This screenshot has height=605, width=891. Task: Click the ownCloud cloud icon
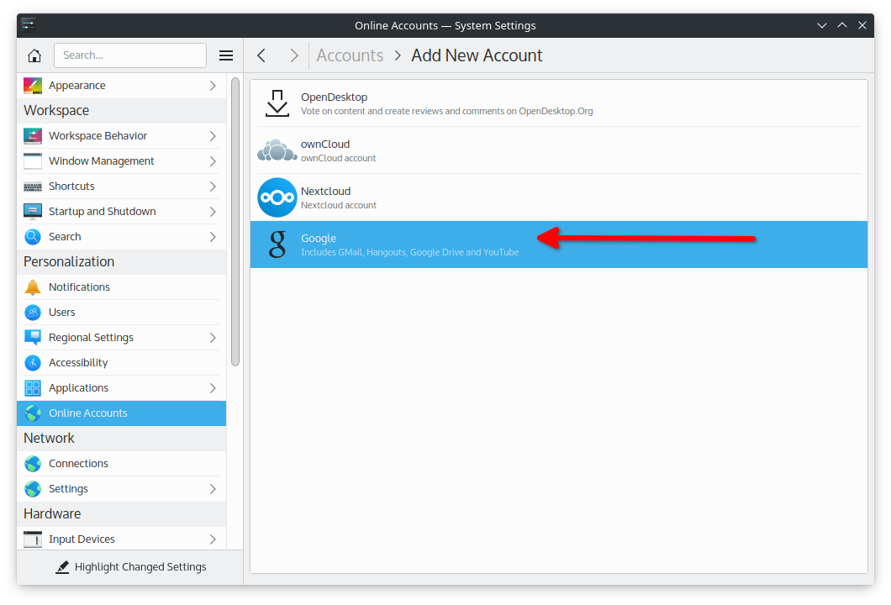click(x=277, y=150)
